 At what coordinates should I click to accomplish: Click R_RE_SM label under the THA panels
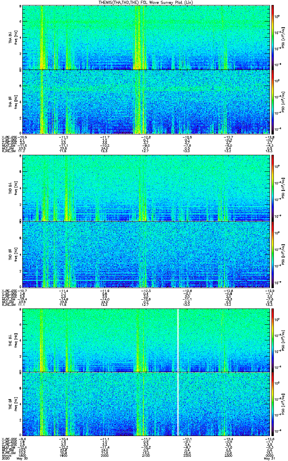(8, 151)
